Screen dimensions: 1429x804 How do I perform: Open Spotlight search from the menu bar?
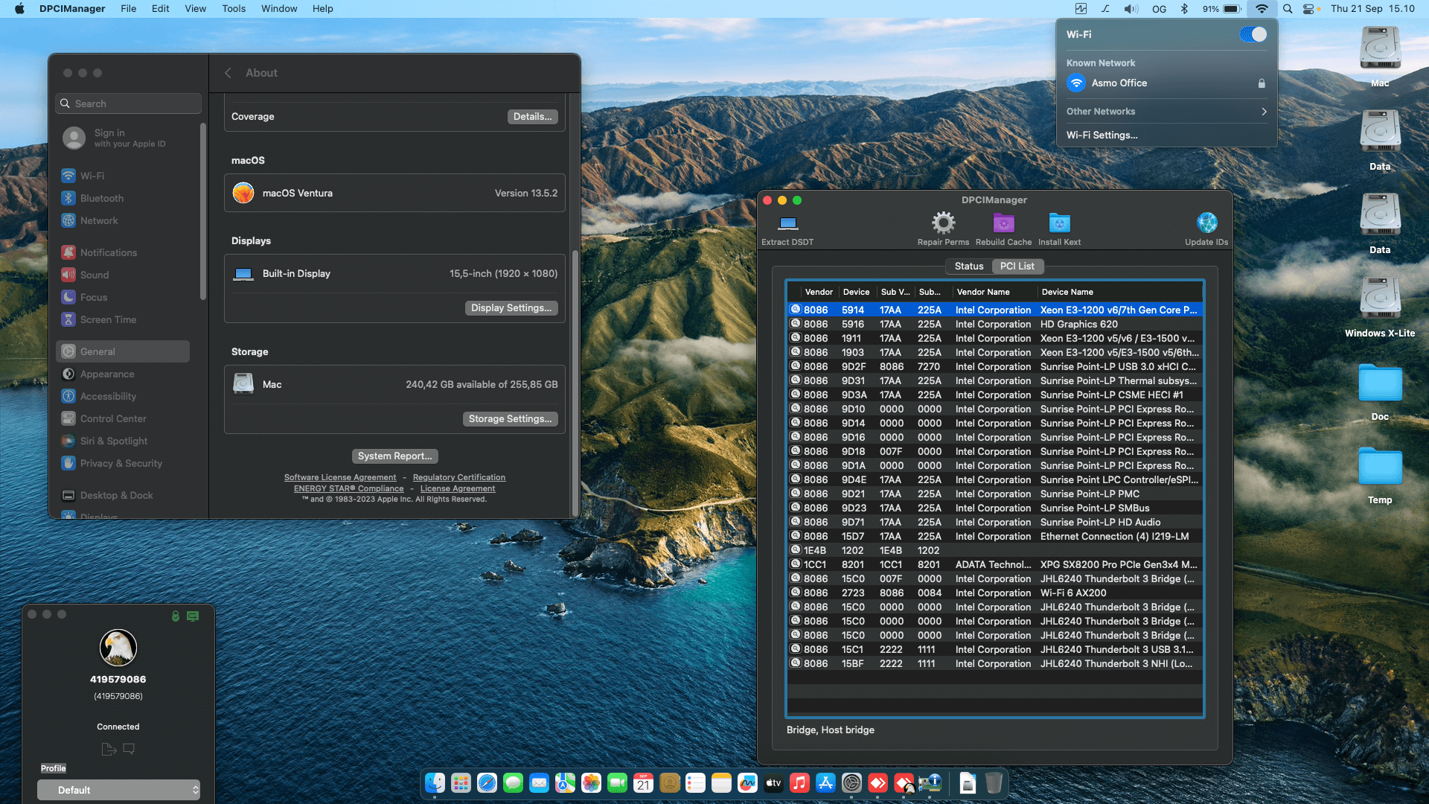tap(1287, 9)
